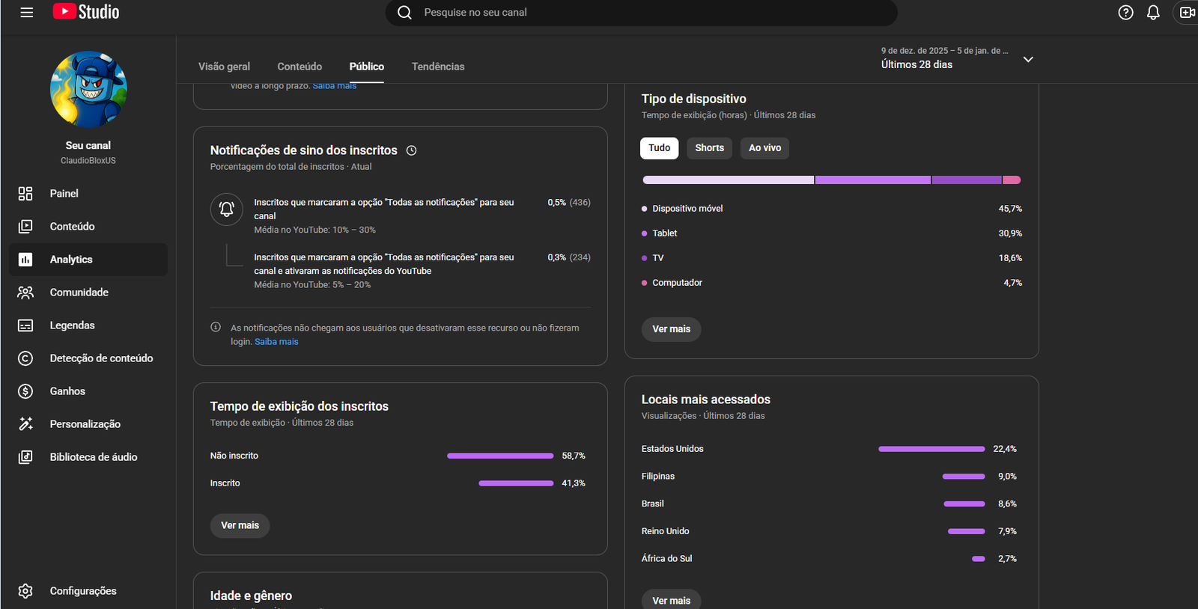Open the notifications bell in header
The width and height of the screenshot is (1198, 609).
pyautogui.click(x=1153, y=13)
